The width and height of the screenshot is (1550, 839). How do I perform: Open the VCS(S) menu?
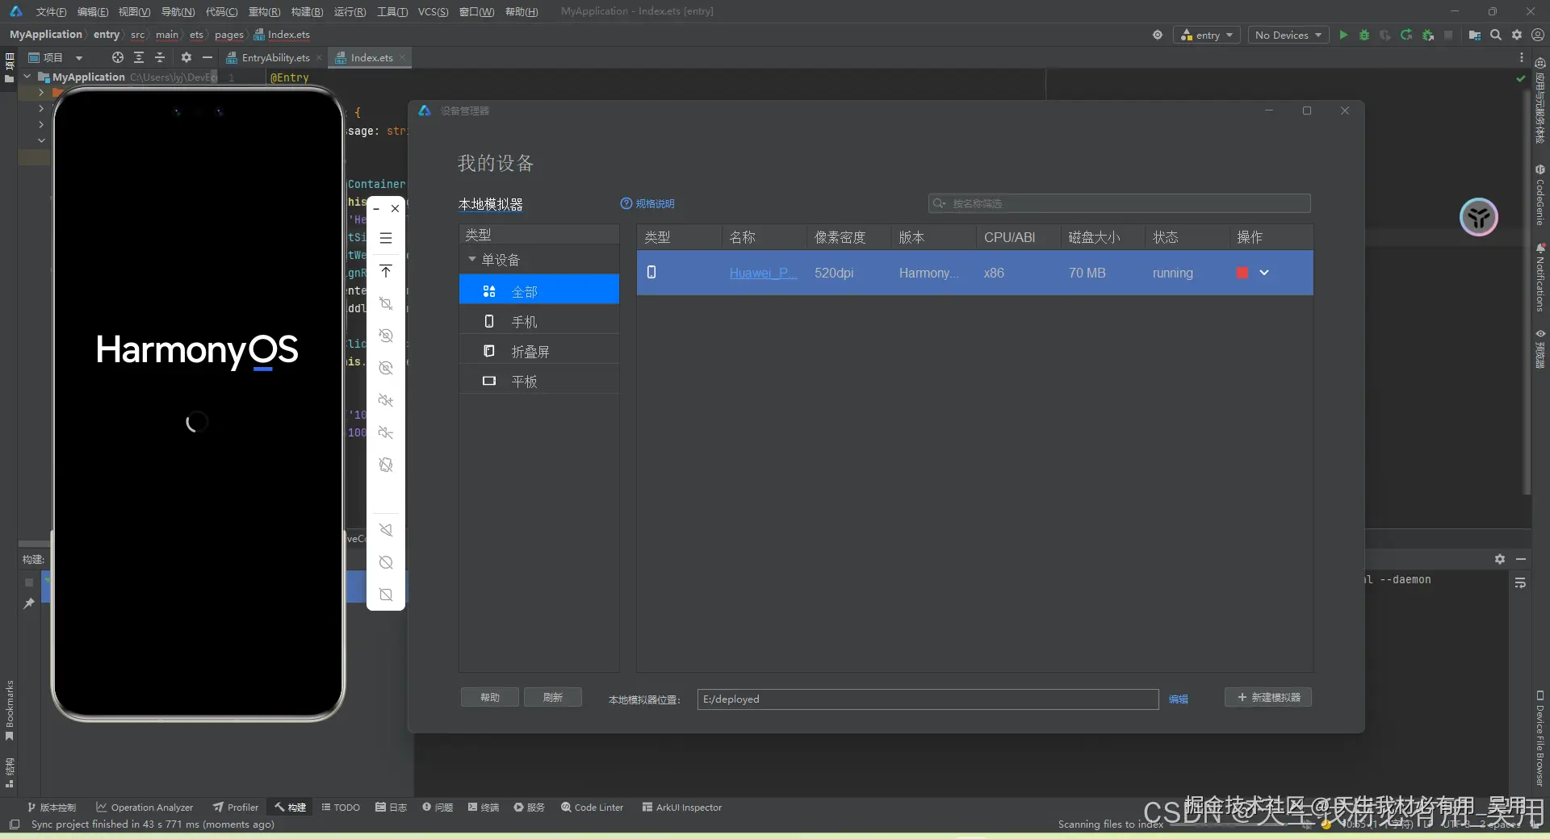pos(433,11)
